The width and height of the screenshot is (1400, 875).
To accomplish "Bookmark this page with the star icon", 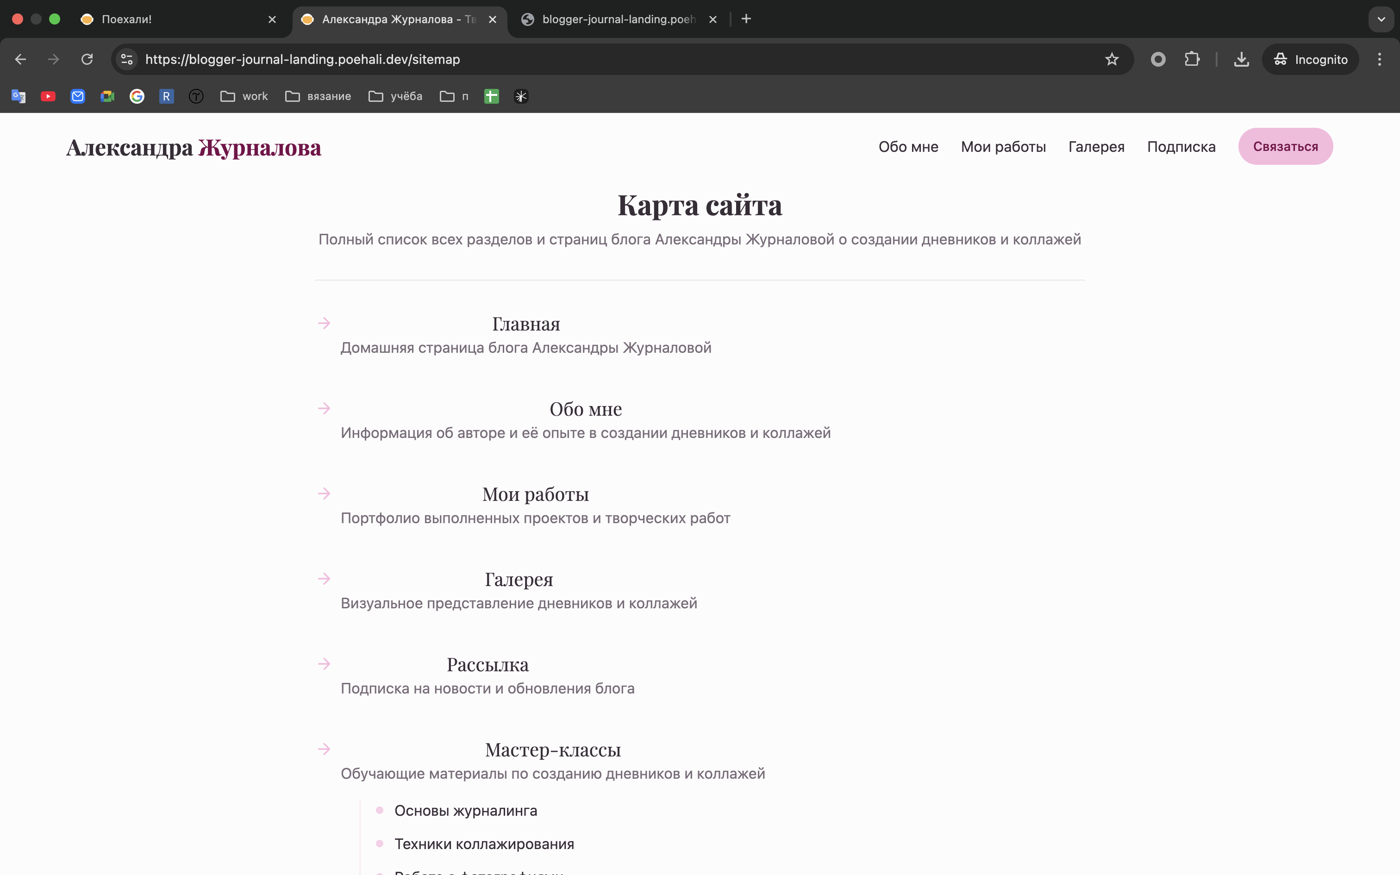I will [x=1111, y=59].
